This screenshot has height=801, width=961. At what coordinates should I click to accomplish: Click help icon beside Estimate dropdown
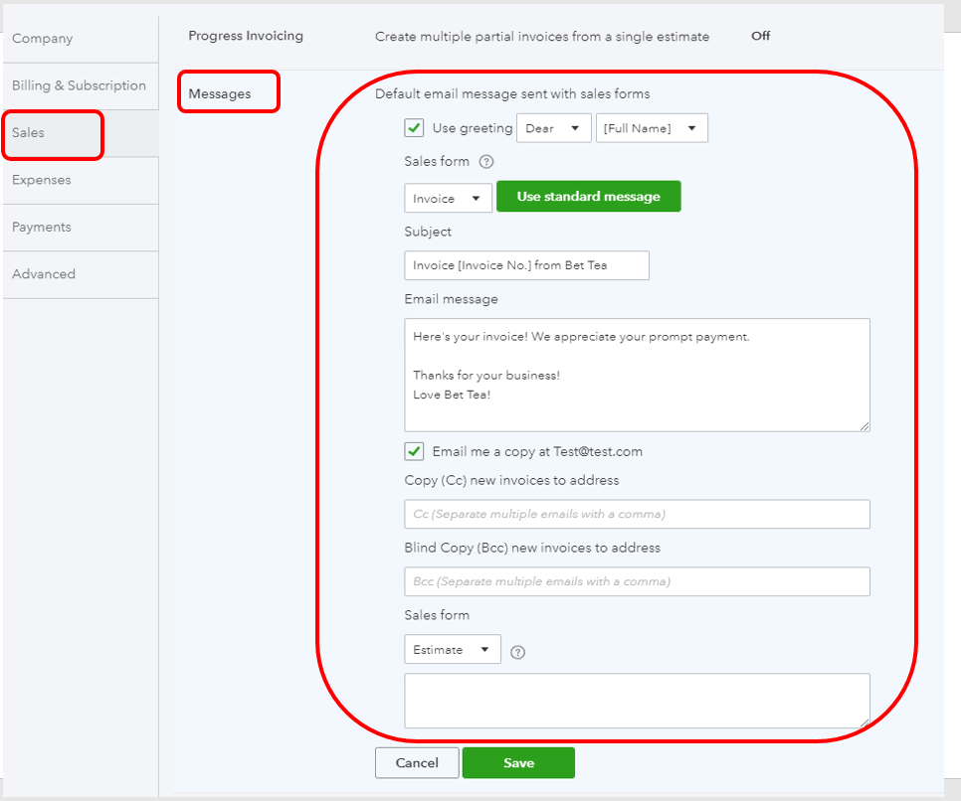[x=517, y=653]
